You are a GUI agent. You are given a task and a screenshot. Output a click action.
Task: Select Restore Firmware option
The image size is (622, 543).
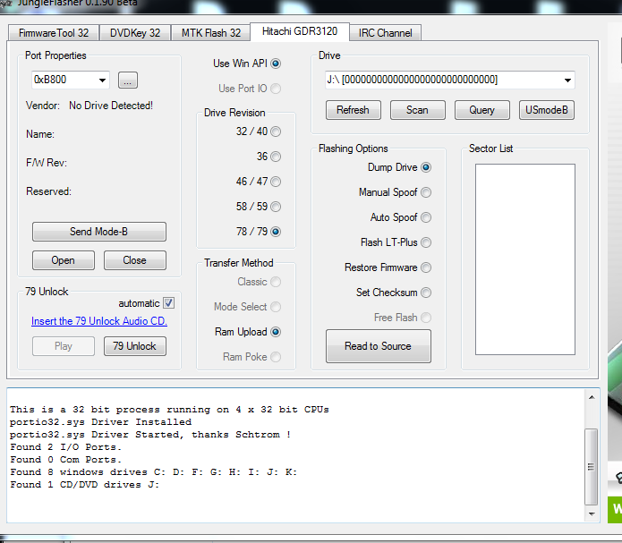(x=426, y=267)
